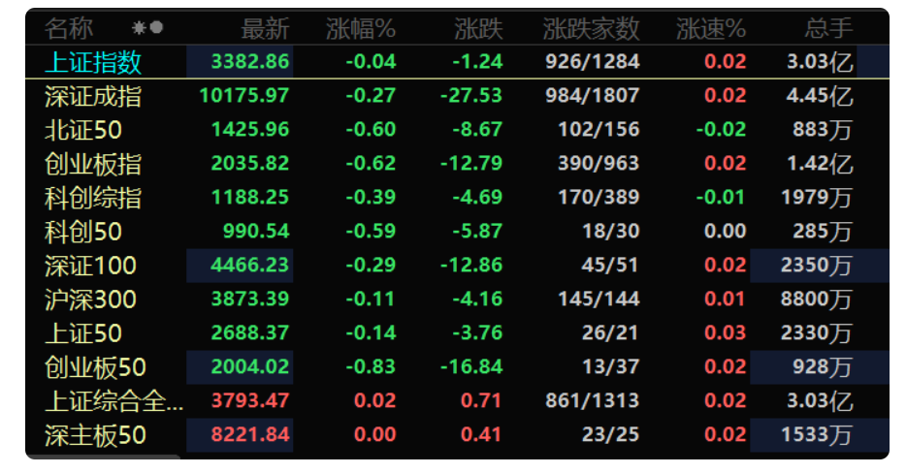Click the 总手 column header
Image resolution: width=907 pixels, height=474 pixels.
pos(828,28)
